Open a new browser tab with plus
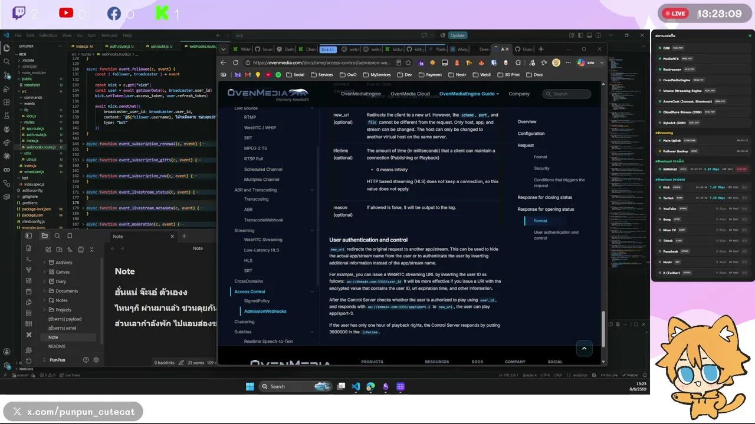 (541, 49)
